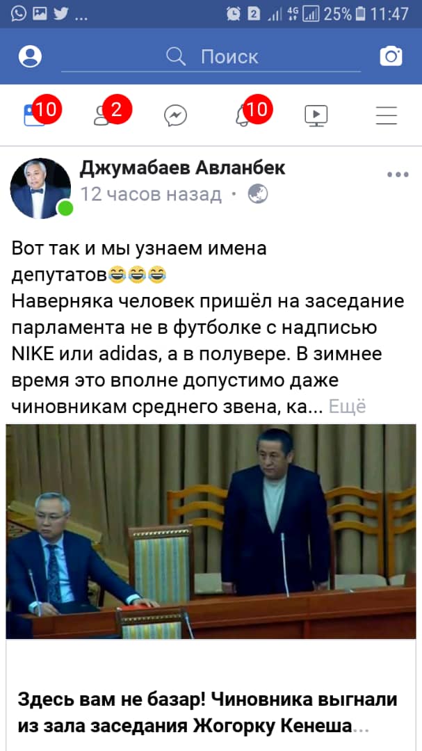The image size is (422, 751).
Task: Tap the 12 часов назад timestamp
Action: (151, 195)
